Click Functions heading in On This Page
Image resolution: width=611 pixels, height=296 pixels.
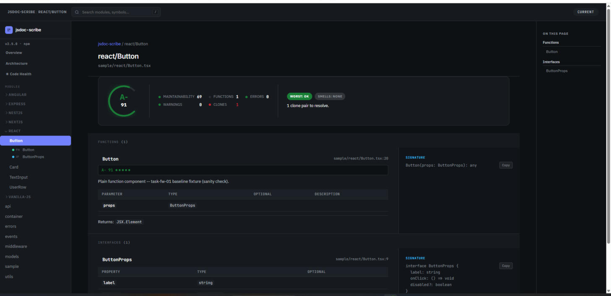coord(551,42)
